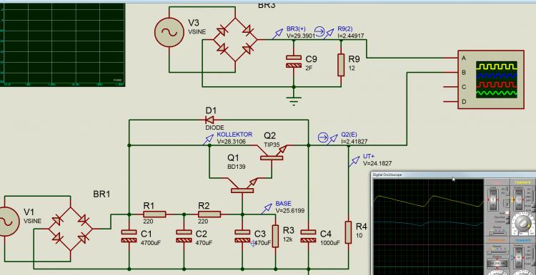
Task: Select resistor R9 with value 12
Action: click(341, 64)
